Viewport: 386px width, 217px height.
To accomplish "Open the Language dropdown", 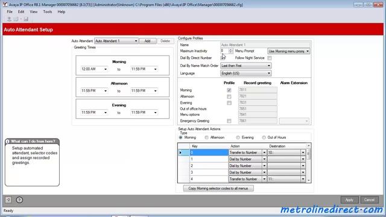I will pyautogui.click(x=245, y=74).
